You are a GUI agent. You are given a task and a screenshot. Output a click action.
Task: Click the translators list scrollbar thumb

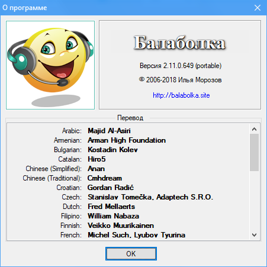click(254, 152)
